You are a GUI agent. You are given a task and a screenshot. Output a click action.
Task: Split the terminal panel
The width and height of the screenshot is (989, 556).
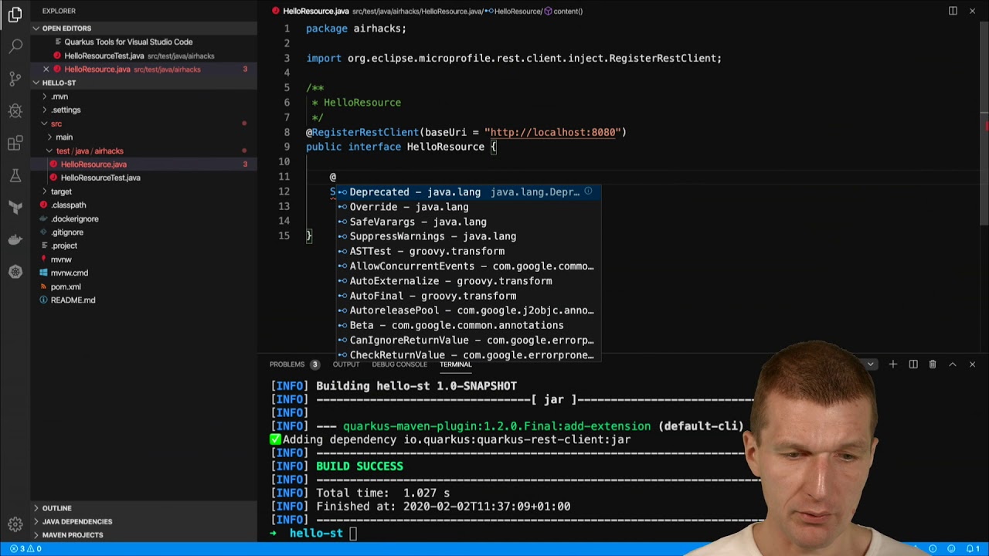pyautogui.click(x=913, y=364)
